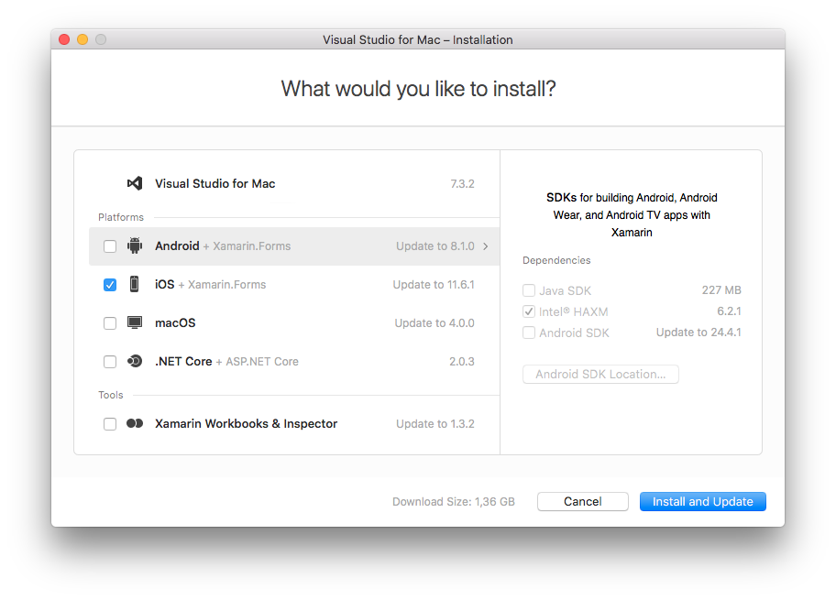Click the SDKs description paragraph
This screenshot has height=600, width=836.
[x=632, y=214]
